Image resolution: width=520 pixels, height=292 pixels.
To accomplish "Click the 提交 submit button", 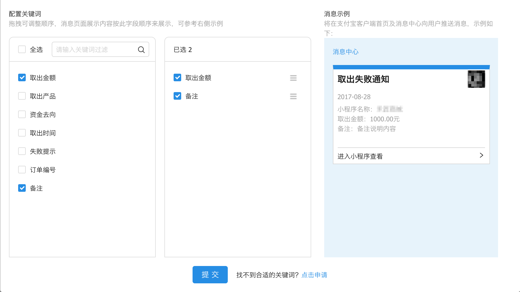I will (210, 275).
